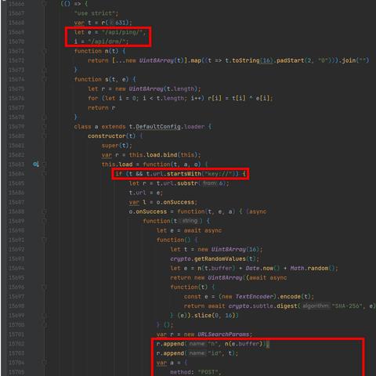
Task: Collapse the function n(t) fold marker
Action: click(45, 51)
